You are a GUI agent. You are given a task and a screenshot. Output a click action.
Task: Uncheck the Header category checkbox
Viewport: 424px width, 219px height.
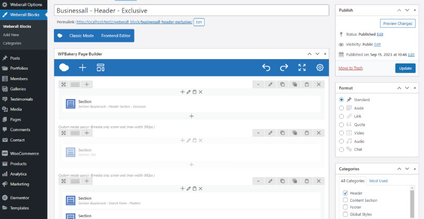click(345, 193)
